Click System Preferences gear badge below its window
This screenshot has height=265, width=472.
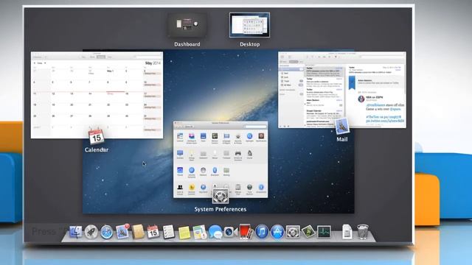click(x=221, y=197)
